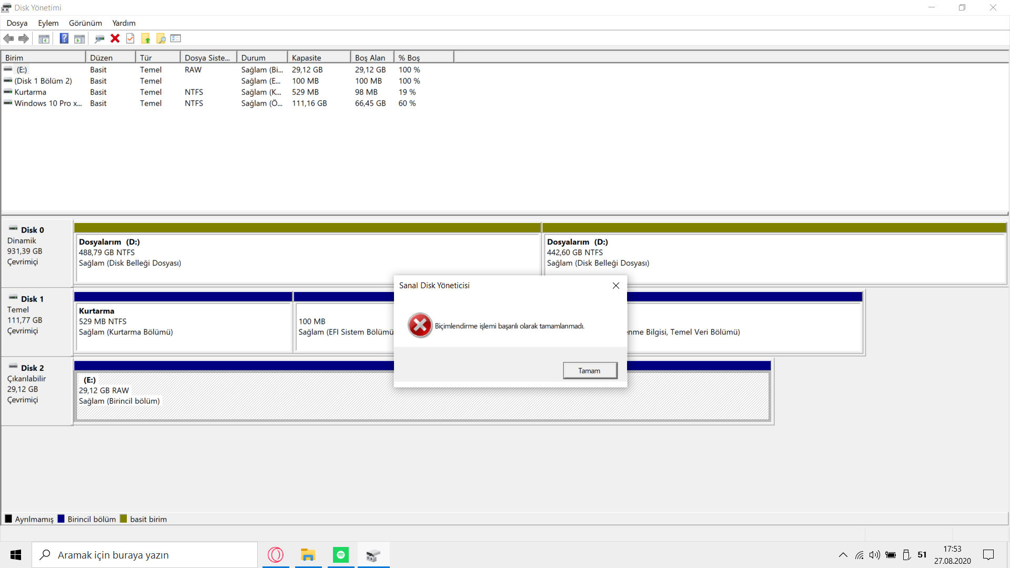
Task: Click the folder with green arrow icon
Action: pyautogui.click(x=146, y=38)
